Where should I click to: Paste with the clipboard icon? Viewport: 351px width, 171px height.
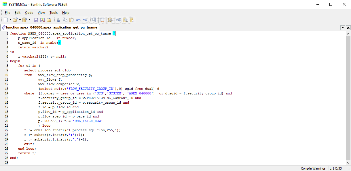[72, 20]
